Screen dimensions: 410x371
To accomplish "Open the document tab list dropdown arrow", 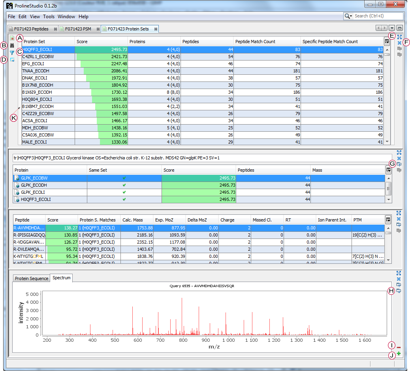I will [x=392, y=28].
